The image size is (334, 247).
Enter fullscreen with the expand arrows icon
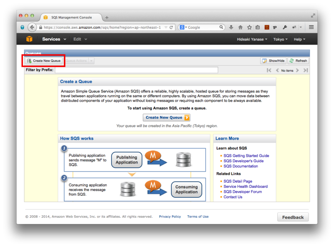click(313, 15)
